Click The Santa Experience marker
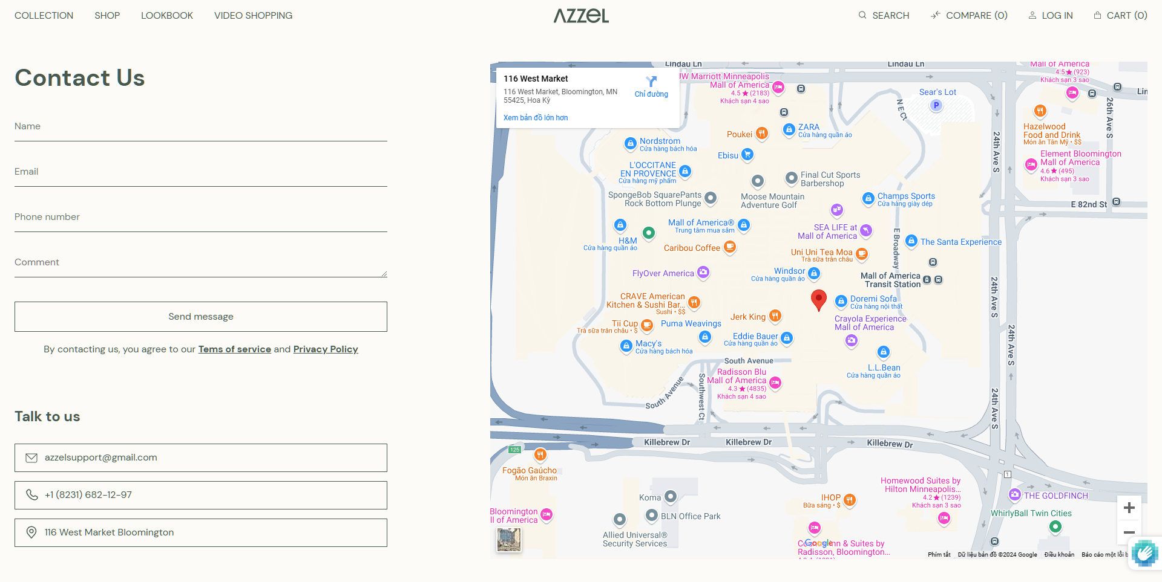This screenshot has width=1162, height=582. tap(911, 241)
